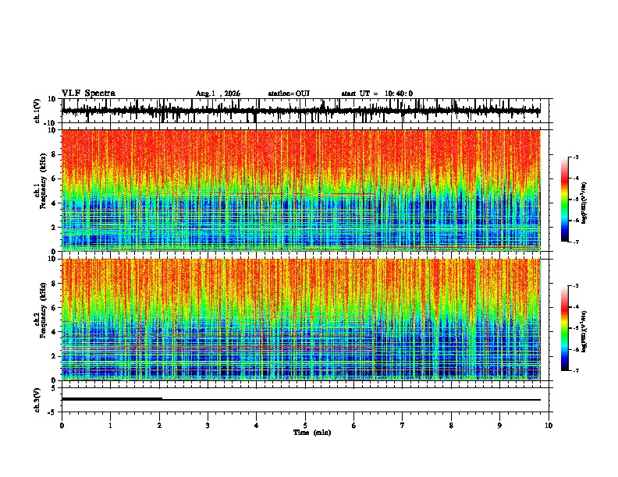618x477 pixels.
Task: Click the 'station=OUI' header label
Action: click(289, 94)
